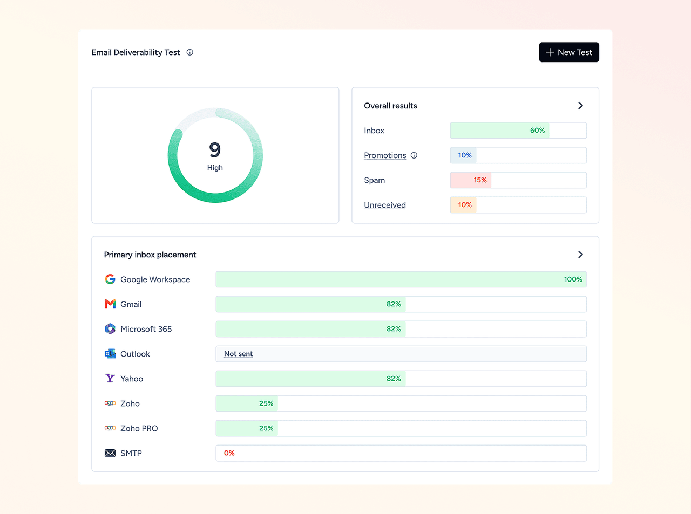Click the info icon beside Email Deliverability Test

click(x=190, y=52)
